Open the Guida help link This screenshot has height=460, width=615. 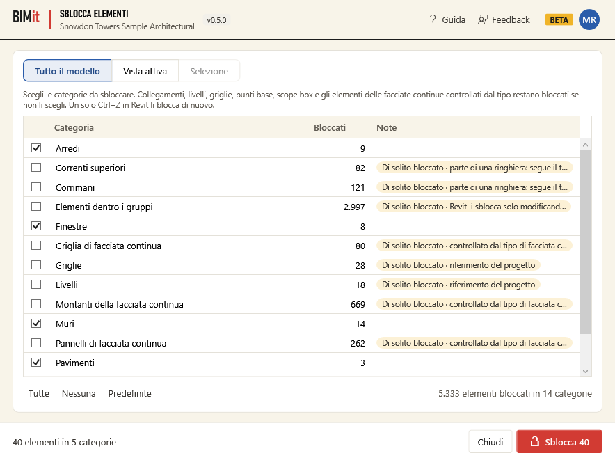point(447,19)
